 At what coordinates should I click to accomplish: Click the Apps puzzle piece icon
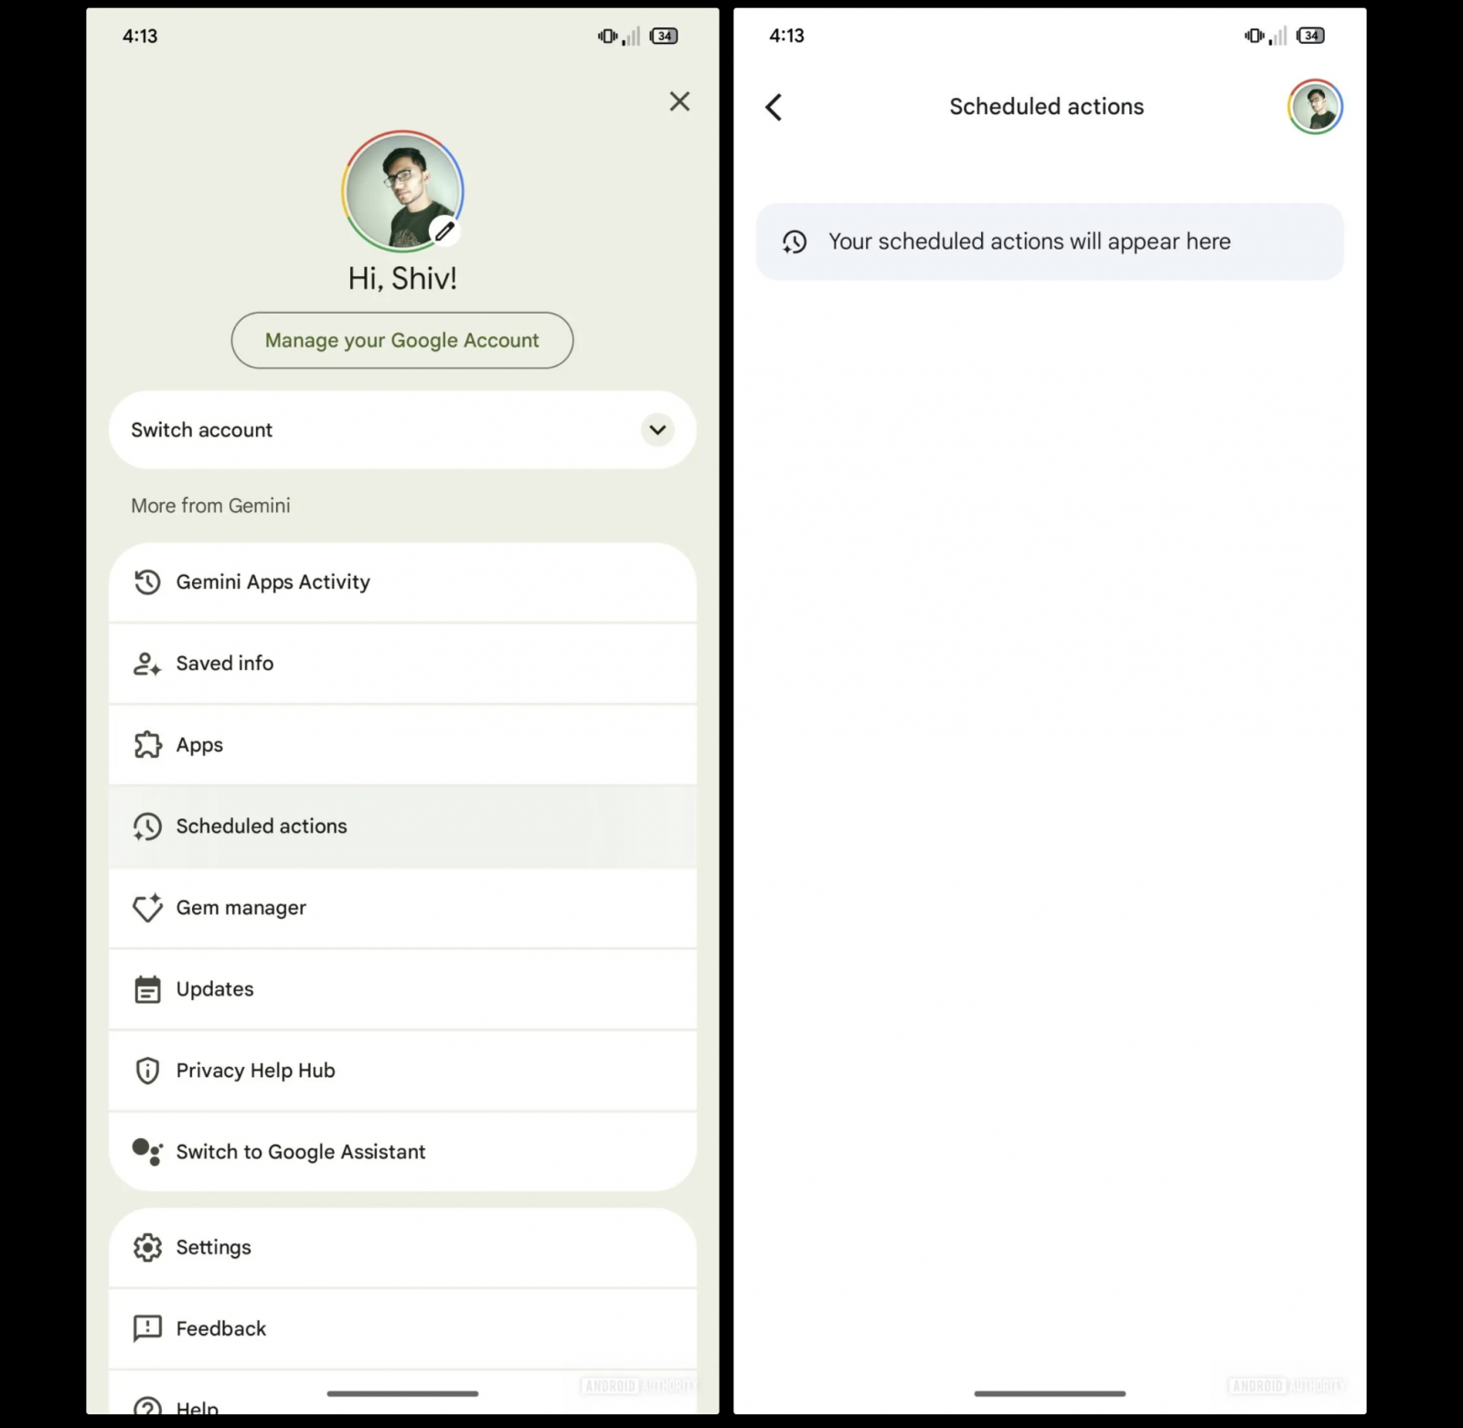click(x=147, y=745)
